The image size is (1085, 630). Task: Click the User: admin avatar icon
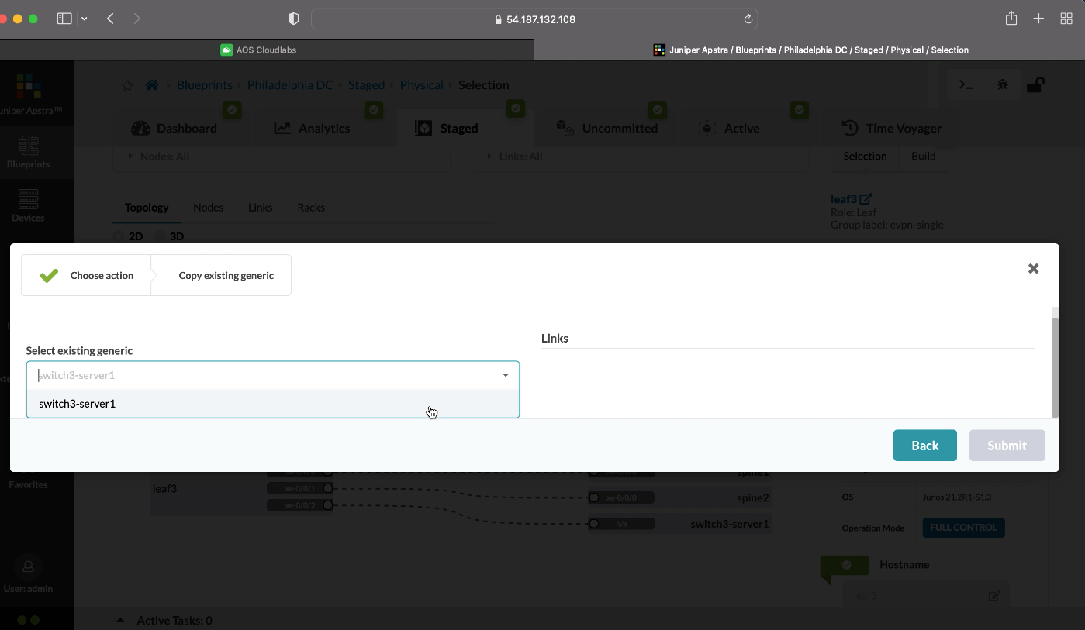(28, 567)
